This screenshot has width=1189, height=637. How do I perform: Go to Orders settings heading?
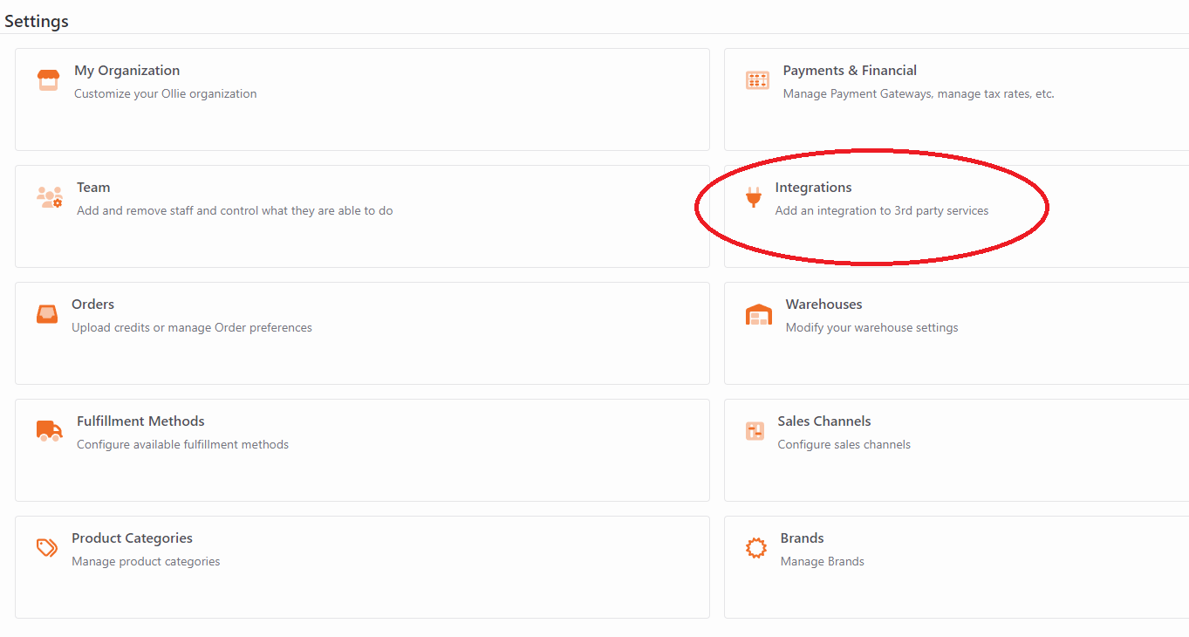point(93,305)
